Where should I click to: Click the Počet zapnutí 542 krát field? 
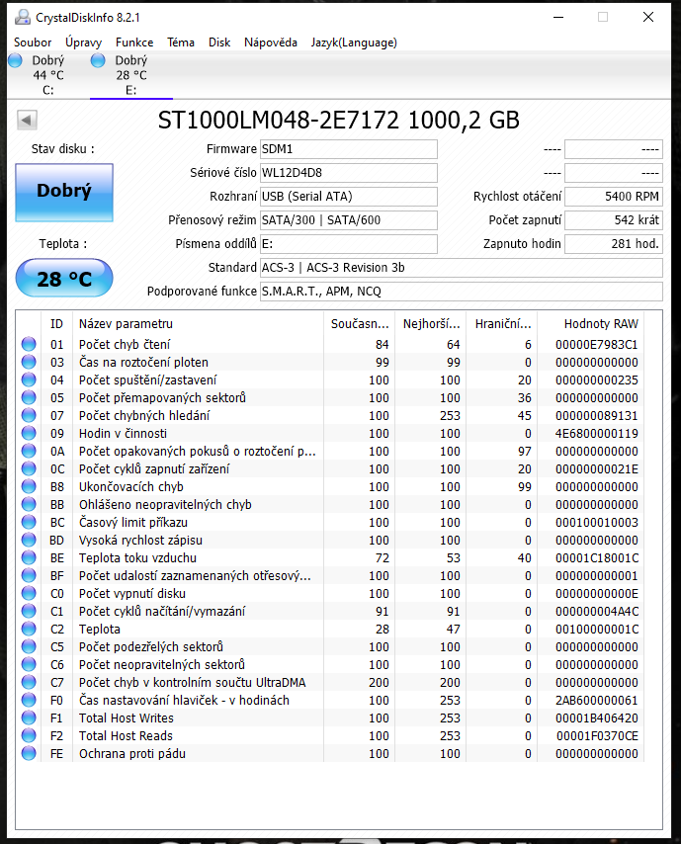pos(613,220)
